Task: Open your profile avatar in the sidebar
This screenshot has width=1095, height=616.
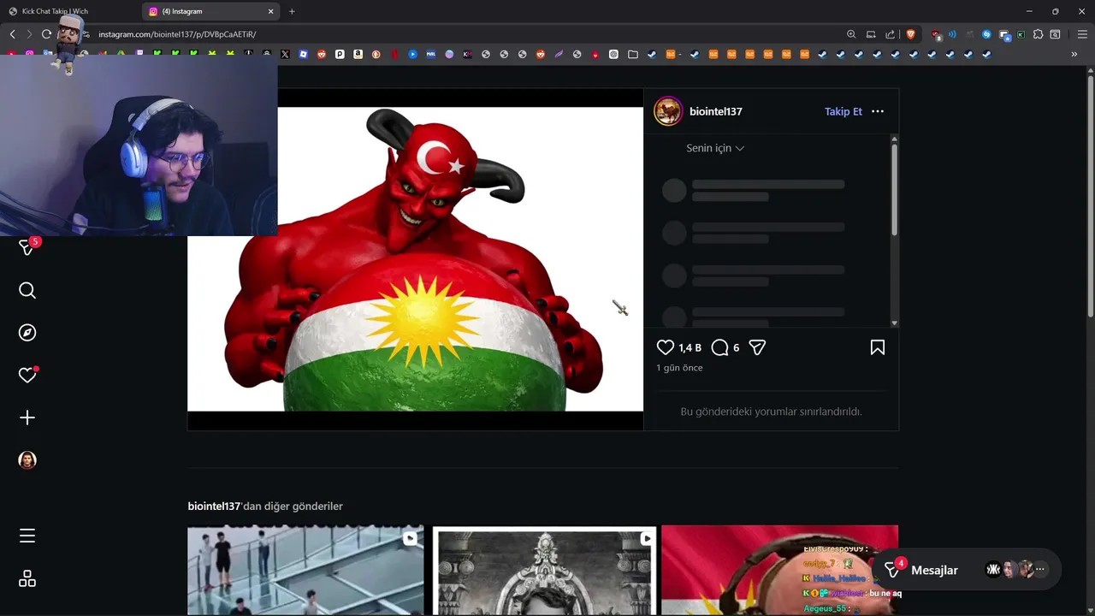Action: tap(27, 460)
